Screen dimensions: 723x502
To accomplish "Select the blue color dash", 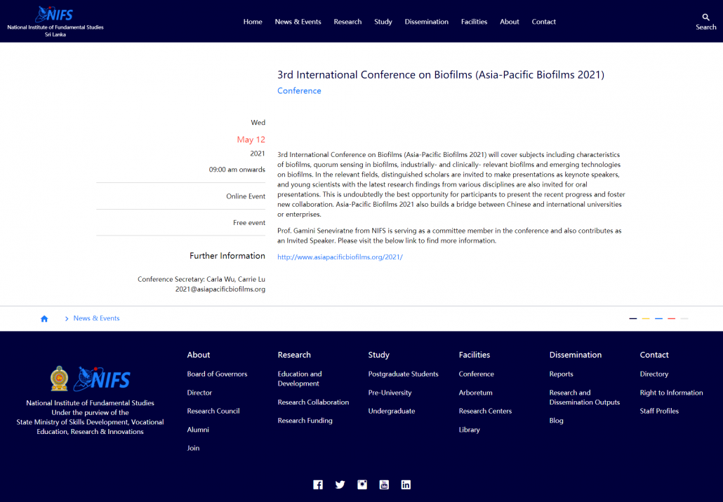I will coord(658,318).
